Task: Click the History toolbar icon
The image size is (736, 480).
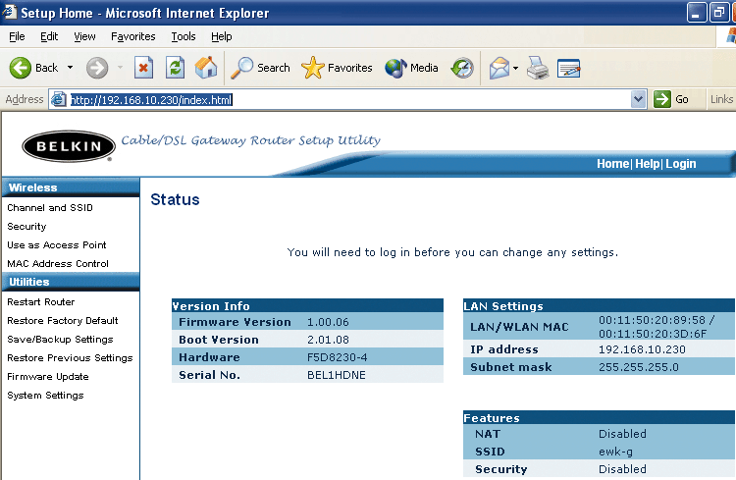Action: [462, 68]
